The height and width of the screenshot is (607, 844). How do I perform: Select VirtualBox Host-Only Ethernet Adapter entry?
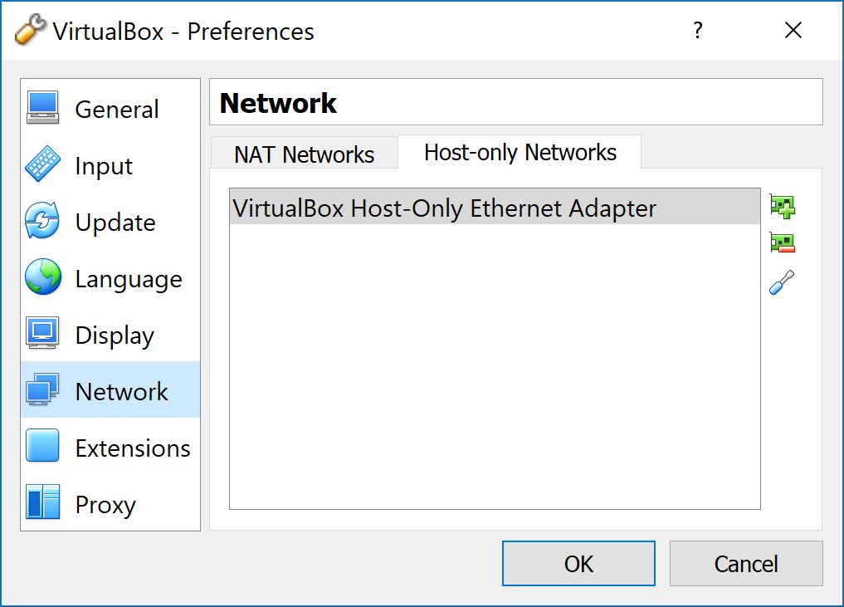point(495,208)
